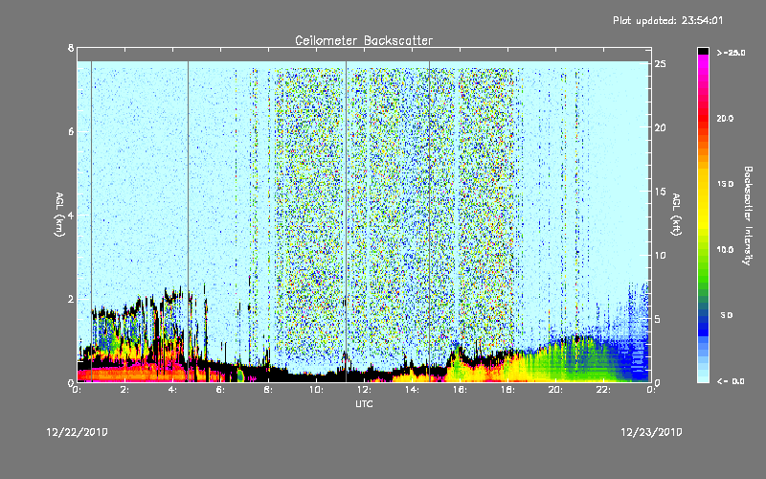Click the 25 tick on the kft axis
Viewport: 766px width, 479px height.
661,64
